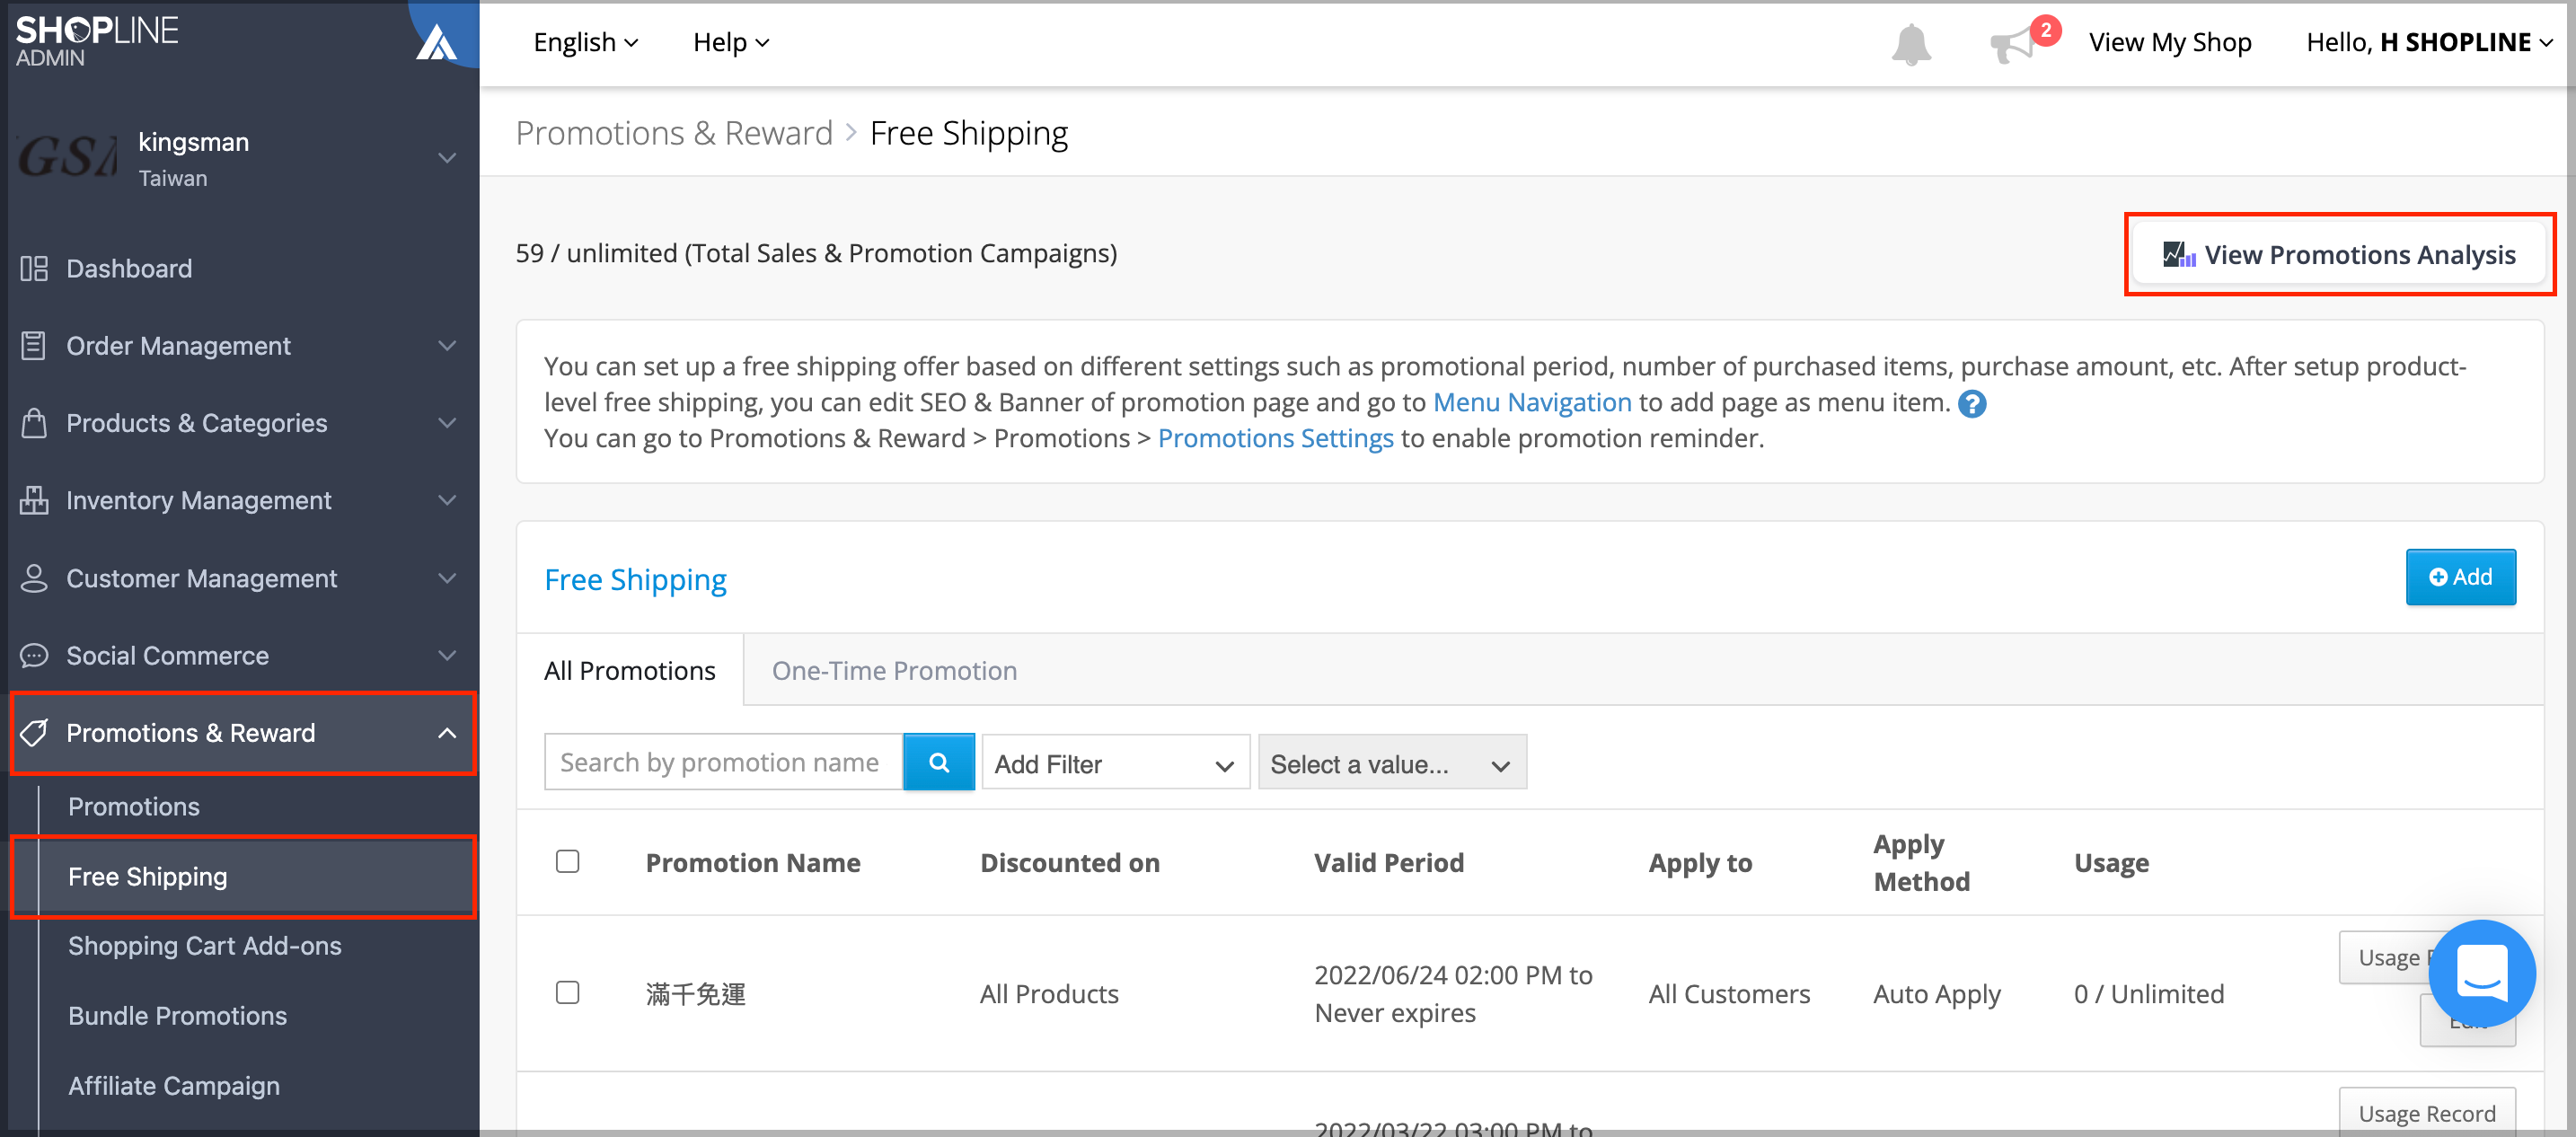
Task: Expand Order Management submenu chevron
Action: pos(447,346)
